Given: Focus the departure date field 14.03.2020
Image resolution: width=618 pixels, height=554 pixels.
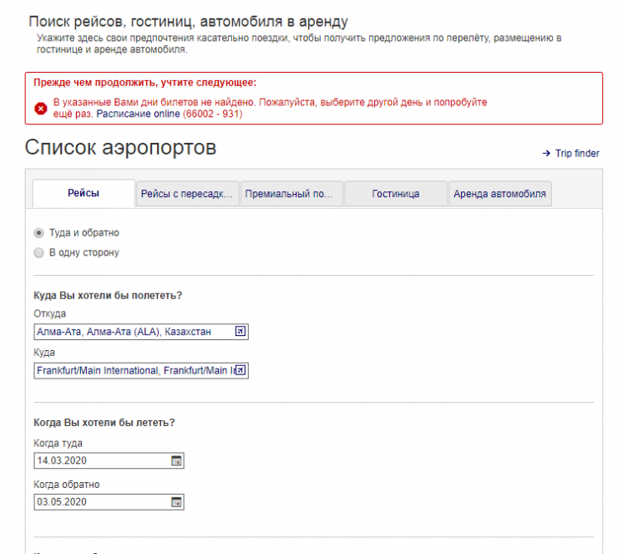Looking at the screenshot, I should [x=100, y=460].
